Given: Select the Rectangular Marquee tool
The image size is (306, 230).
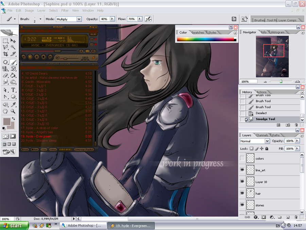Looking at the screenshot, I should click(5, 41).
